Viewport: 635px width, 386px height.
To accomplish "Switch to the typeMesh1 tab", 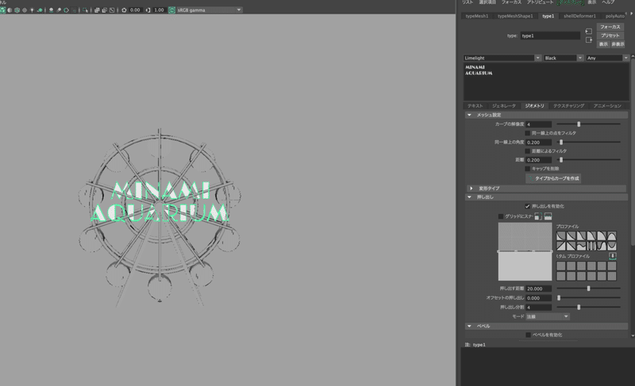I will [477, 16].
